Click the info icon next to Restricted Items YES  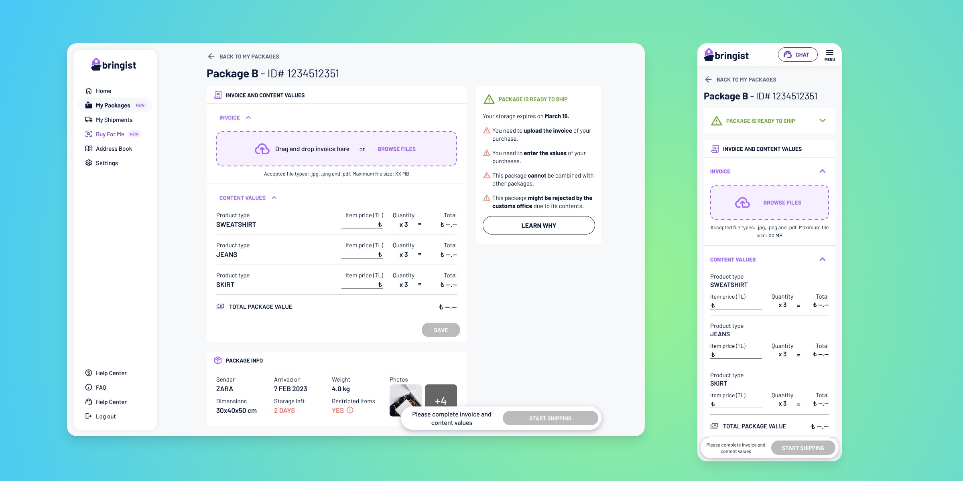(x=350, y=410)
